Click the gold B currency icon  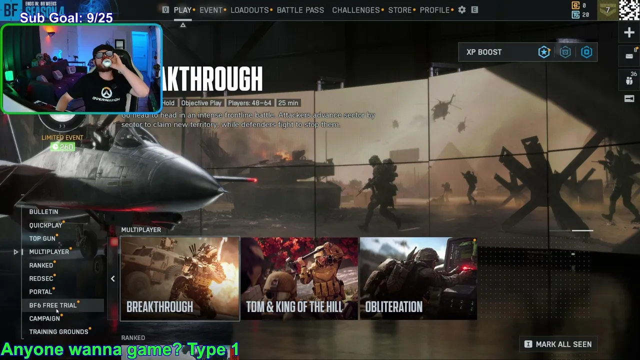click(x=575, y=5)
